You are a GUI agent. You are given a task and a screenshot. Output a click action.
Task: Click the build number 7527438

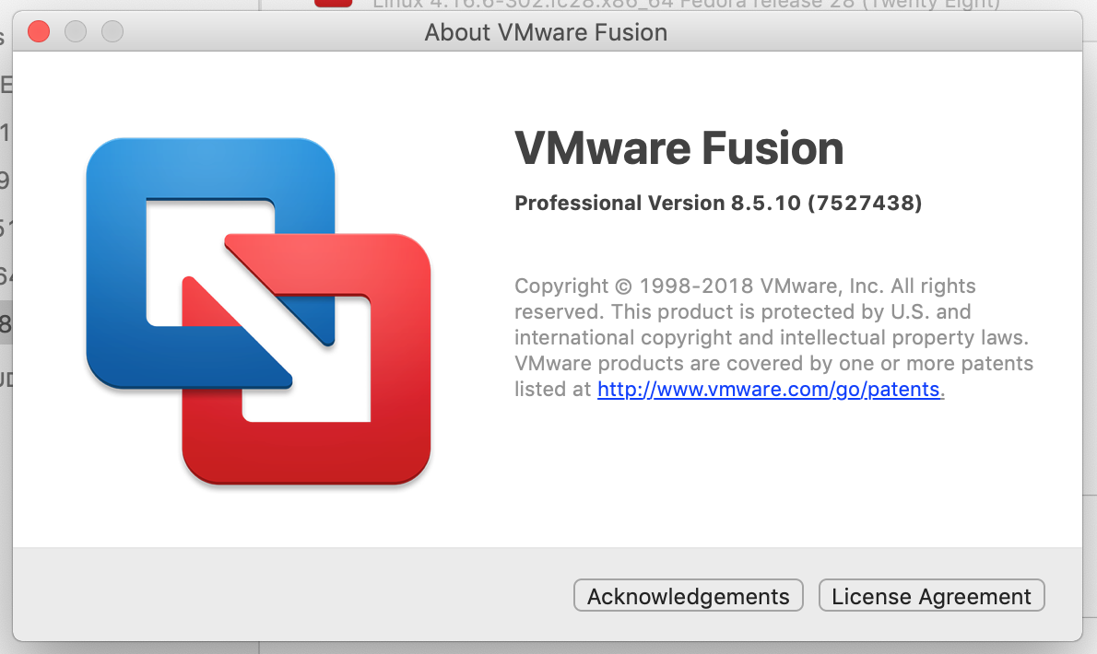coord(865,203)
